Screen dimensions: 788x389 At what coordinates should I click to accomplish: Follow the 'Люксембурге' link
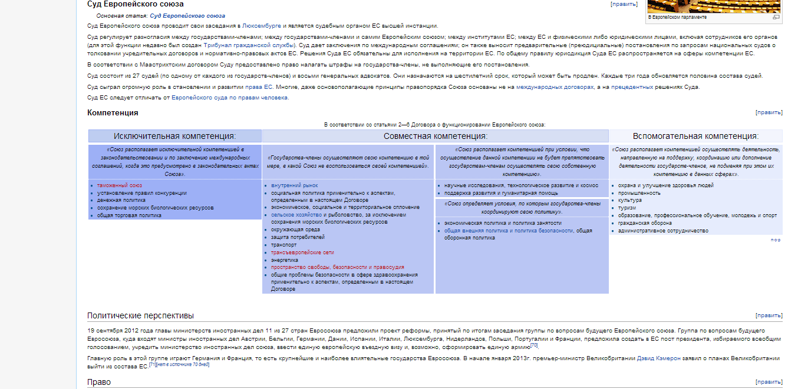tap(262, 26)
